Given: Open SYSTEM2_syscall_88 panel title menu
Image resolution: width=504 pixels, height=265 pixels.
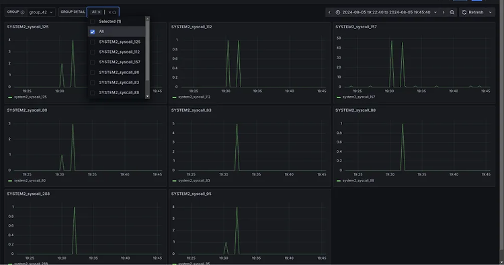Looking at the screenshot, I should click(x=355, y=110).
